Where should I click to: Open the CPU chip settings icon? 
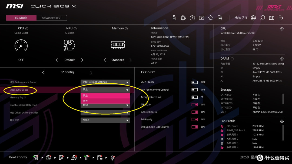(183, 18)
